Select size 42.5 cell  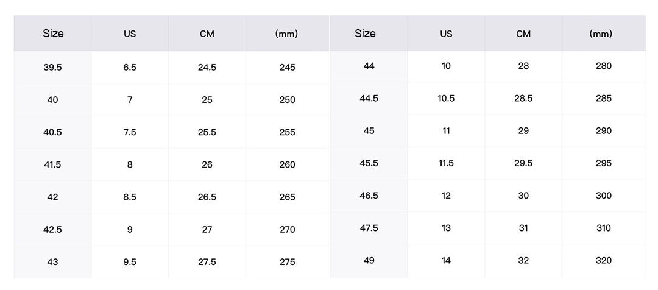53,230
